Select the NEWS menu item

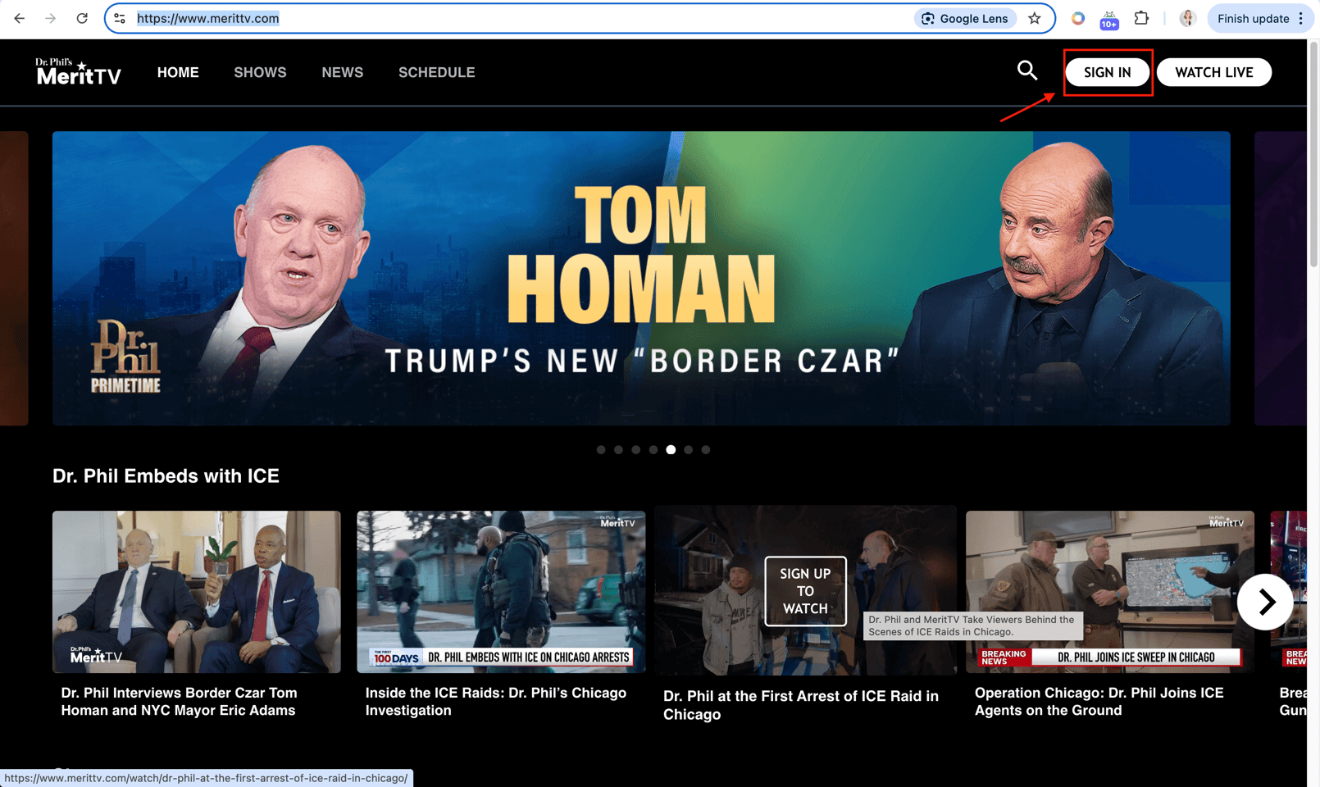[x=342, y=72]
